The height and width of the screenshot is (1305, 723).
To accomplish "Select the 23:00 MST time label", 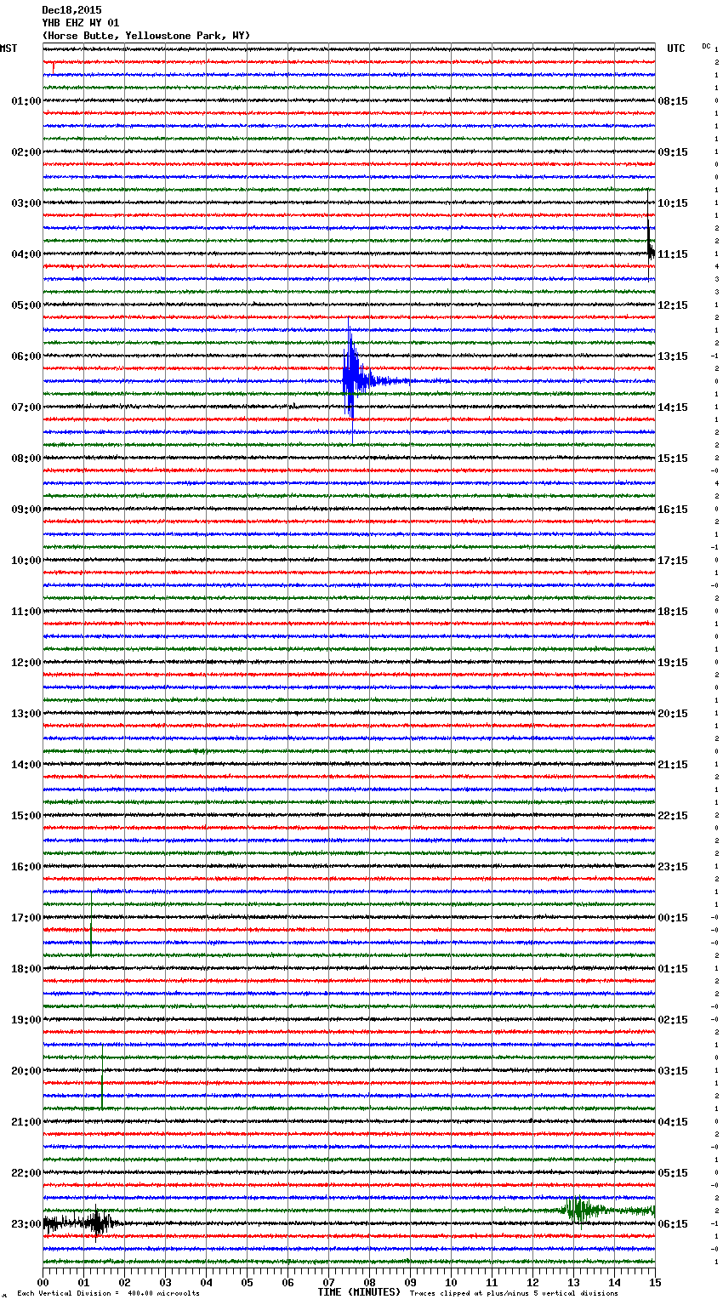I will coord(26,1224).
